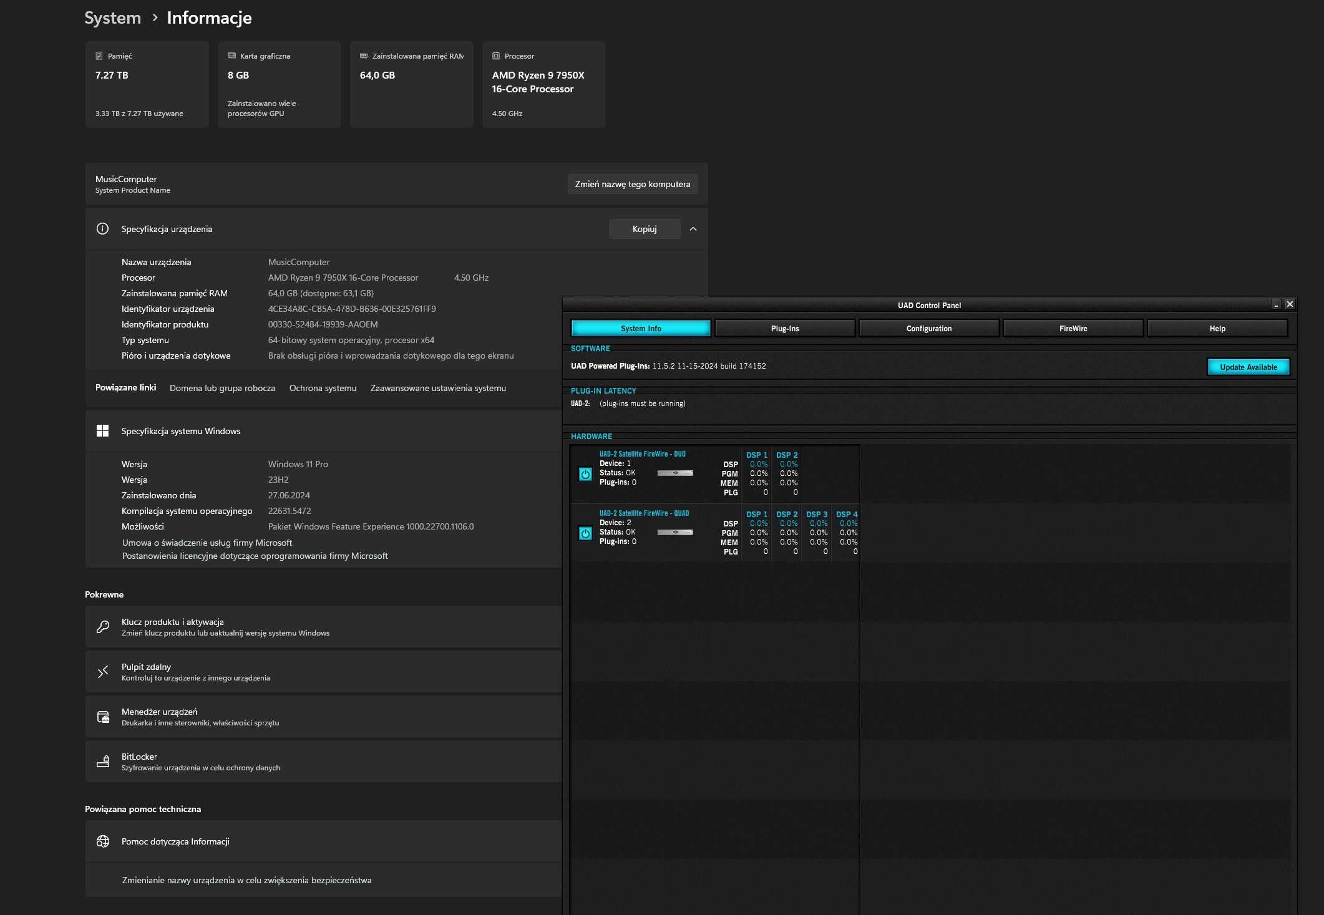Click the Menedżer urządzeń icon

[x=103, y=717]
